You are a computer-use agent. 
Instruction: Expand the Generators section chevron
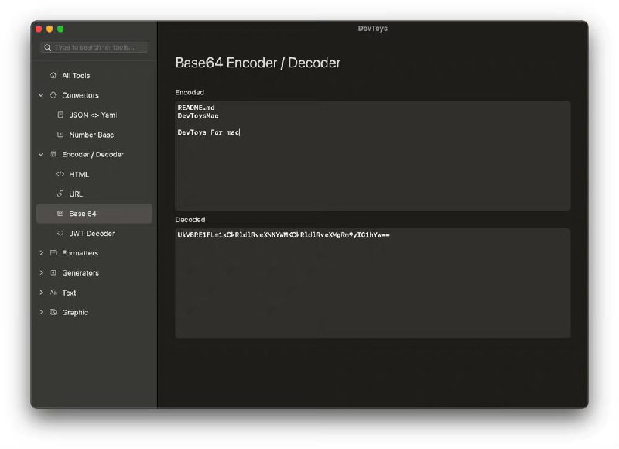tap(41, 272)
